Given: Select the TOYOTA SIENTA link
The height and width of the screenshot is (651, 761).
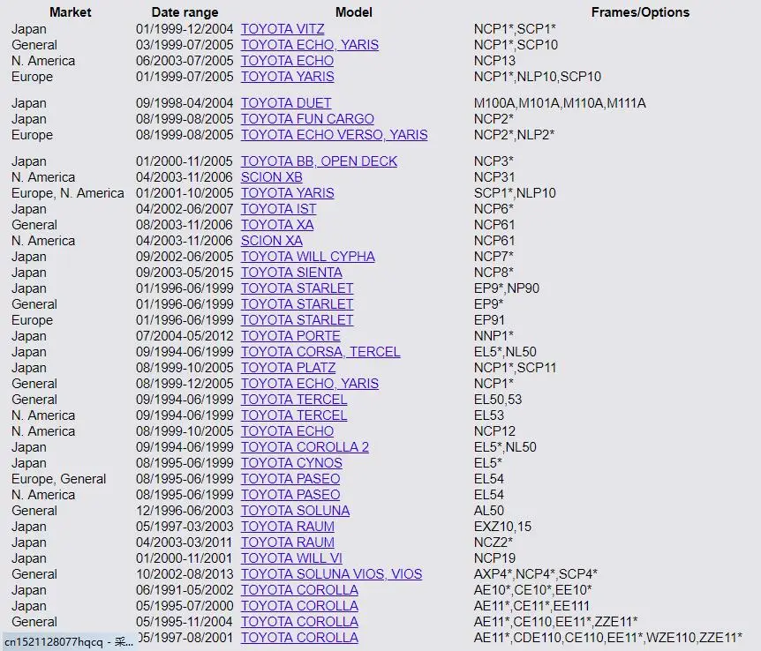Looking at the screenshot, I should pyautogui.click(x=291, y=273).
